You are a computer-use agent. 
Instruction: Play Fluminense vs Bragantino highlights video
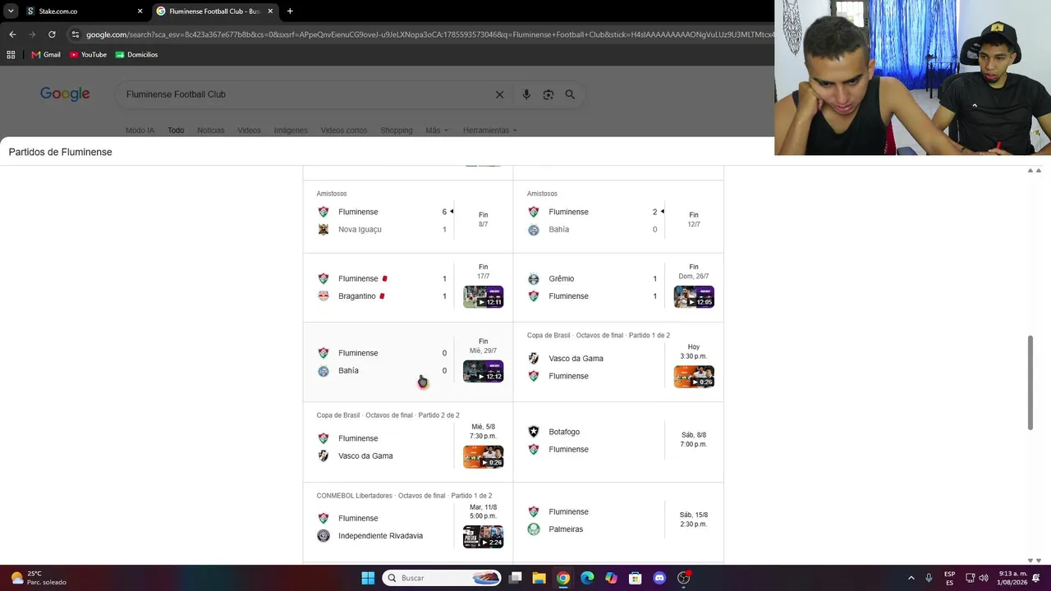[x=484, y=296]
